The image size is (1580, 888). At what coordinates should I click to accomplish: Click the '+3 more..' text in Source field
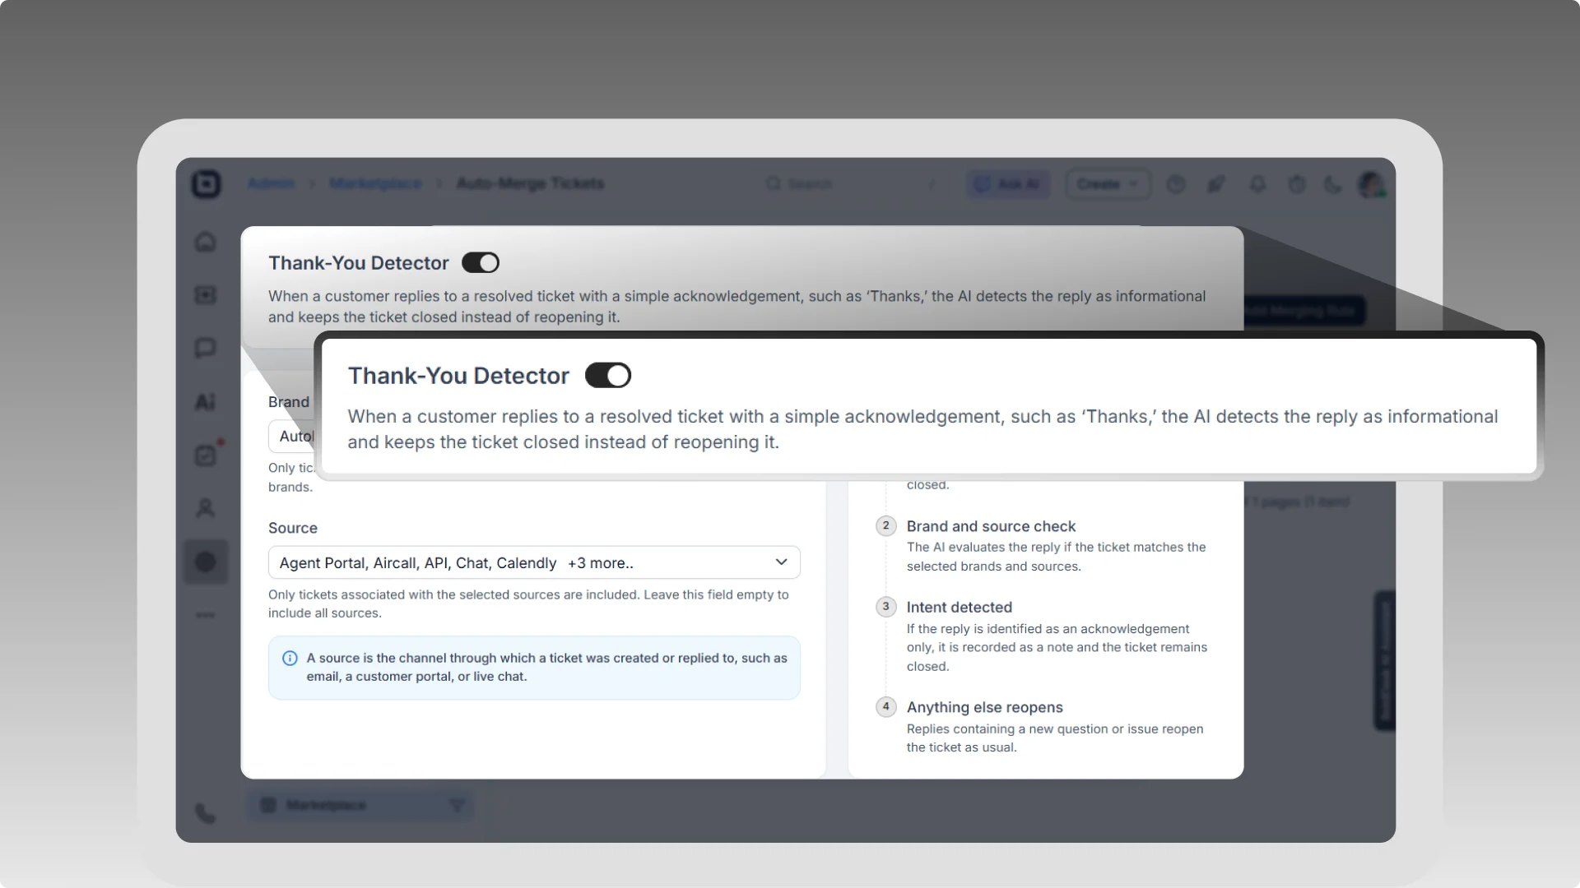click(x=600, y=563)
